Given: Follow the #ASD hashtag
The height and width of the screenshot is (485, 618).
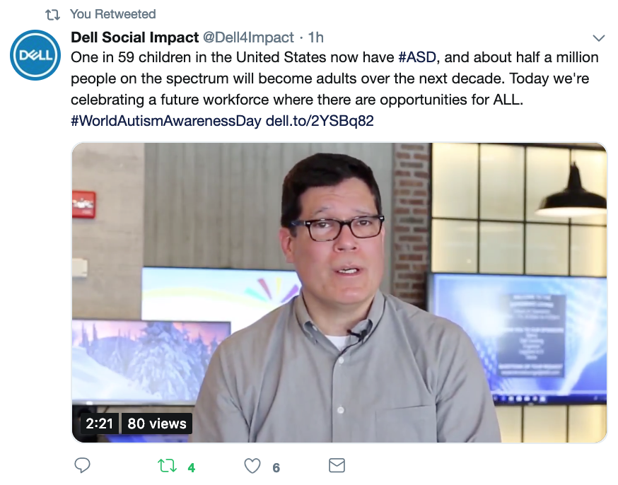Looking at the screenshot, I should click(x=417, y=57).
